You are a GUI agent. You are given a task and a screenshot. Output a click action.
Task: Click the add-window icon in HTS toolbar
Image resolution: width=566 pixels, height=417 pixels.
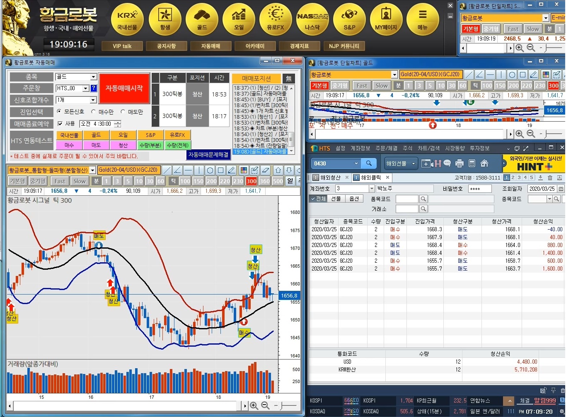[426, 163]
